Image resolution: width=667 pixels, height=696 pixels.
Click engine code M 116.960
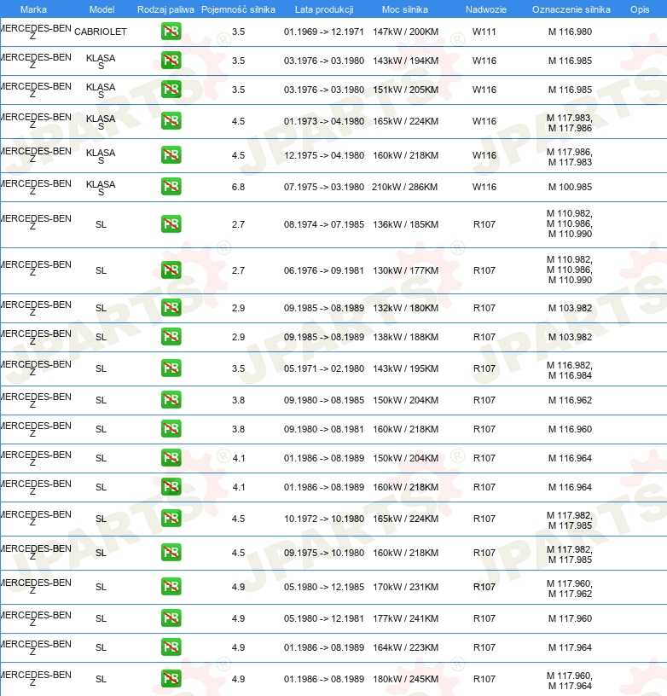pyautogui.click(x=570, y=429)
